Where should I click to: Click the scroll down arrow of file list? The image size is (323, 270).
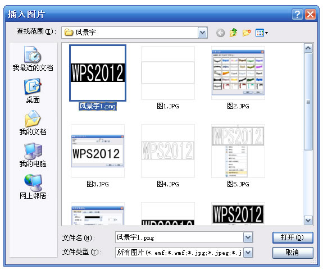[308, 221]
